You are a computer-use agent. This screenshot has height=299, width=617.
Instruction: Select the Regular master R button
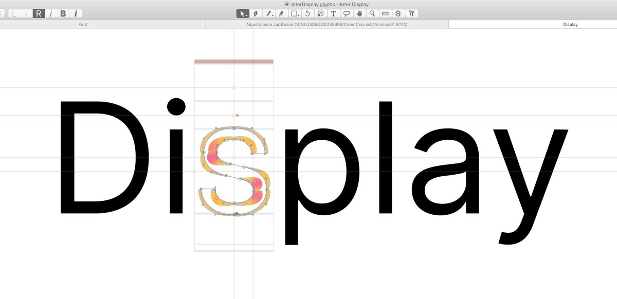click(39, 13)
